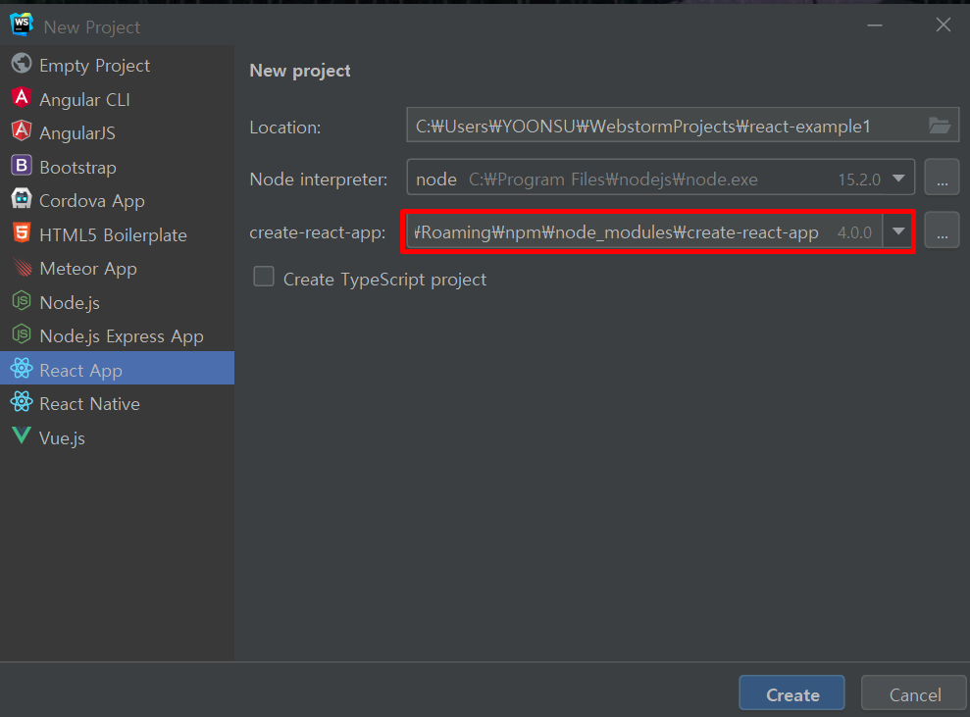Choose Angular CLI project type
The width and height of the screenshot is (970, 717).
(117, 99)
